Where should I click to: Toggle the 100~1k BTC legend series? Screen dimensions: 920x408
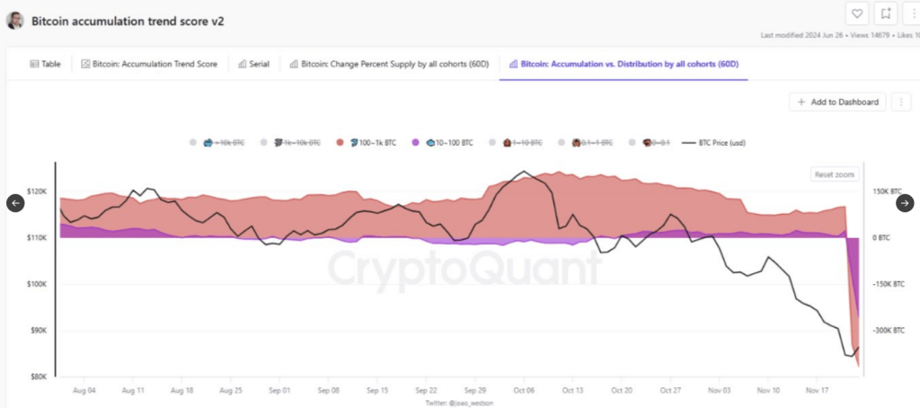[x=375, y=143]
